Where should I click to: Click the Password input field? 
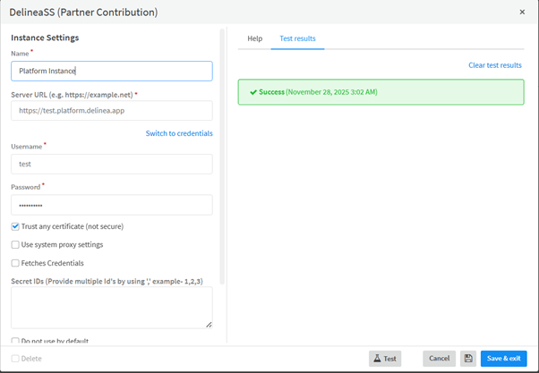click(112, 205)
